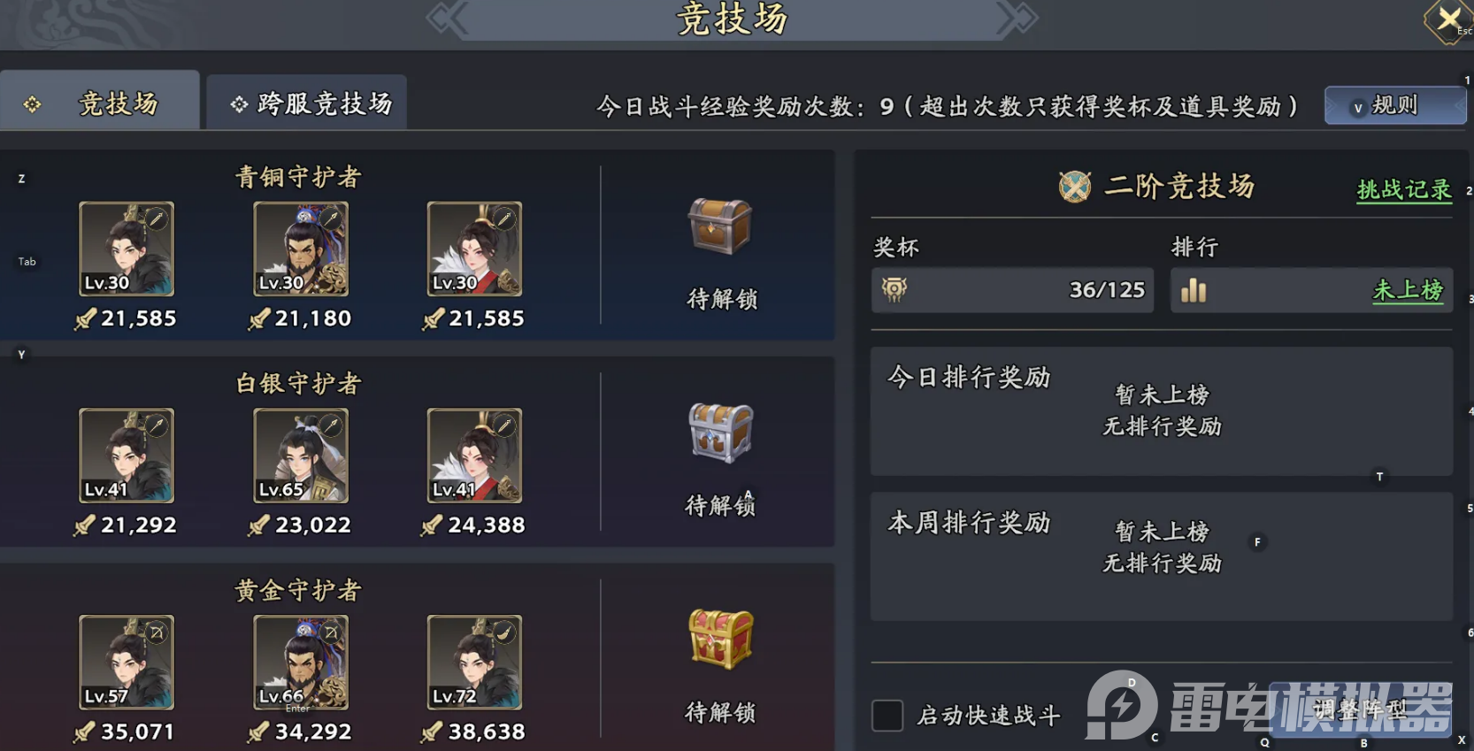This screenshot has height=751, width=1474.
Task: Expand the 规则 dropdown
Action: coord(1394,106)
